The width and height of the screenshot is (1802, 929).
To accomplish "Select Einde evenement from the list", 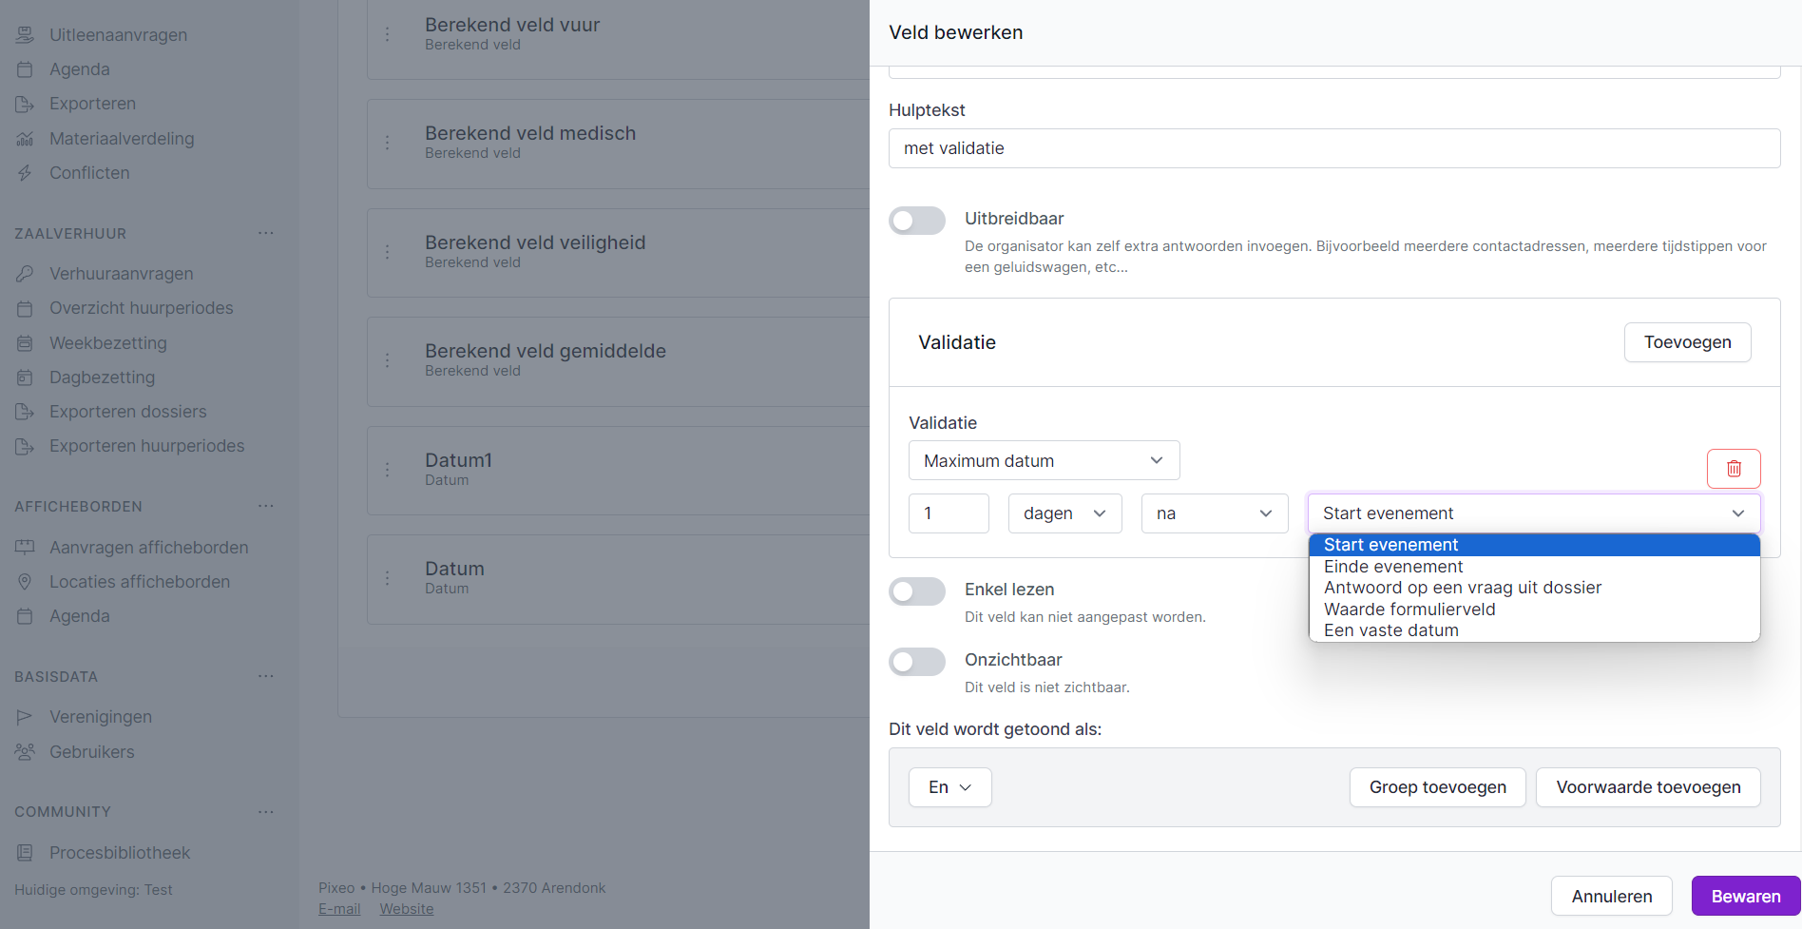I will click(1393, 567).
